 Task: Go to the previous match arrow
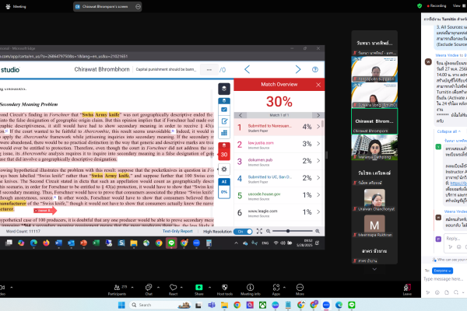point(241,115)
